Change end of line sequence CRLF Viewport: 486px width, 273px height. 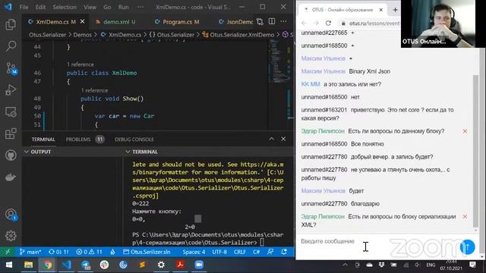click(240, 252)
